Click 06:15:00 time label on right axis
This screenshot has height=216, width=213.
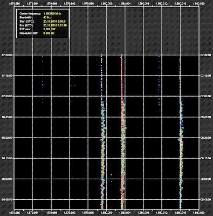pyautogui.click(x=205, y=158)
